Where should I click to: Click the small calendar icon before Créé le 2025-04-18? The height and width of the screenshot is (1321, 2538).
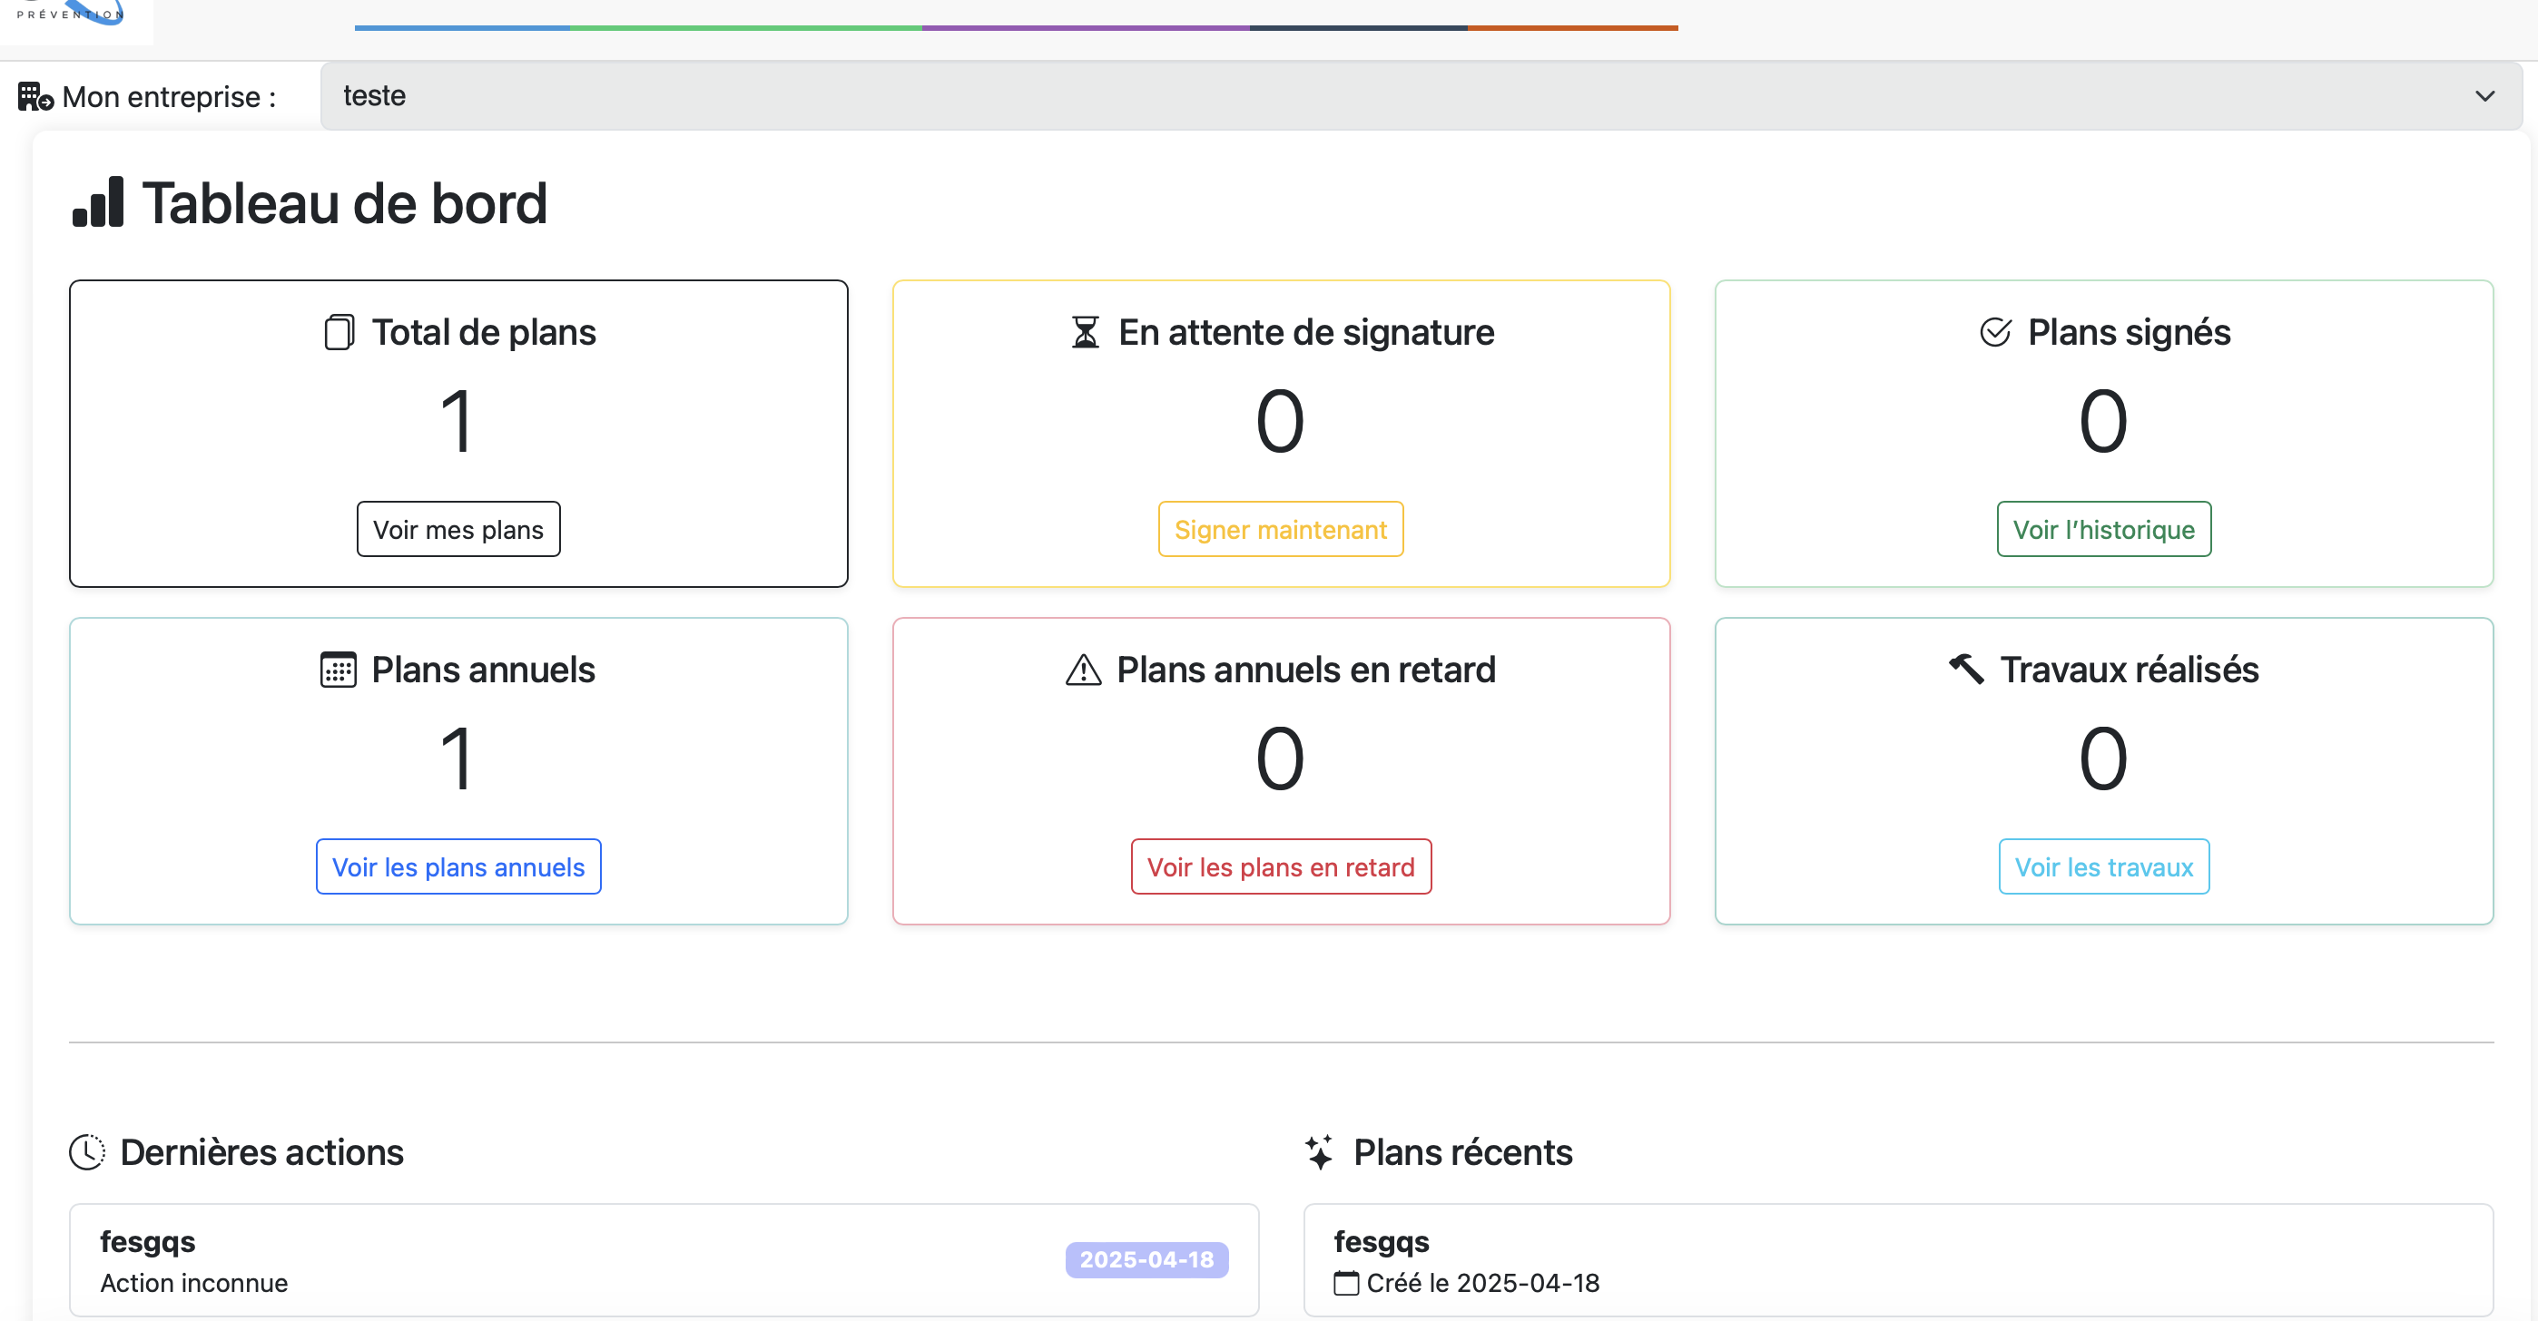coord(1346,1283)
